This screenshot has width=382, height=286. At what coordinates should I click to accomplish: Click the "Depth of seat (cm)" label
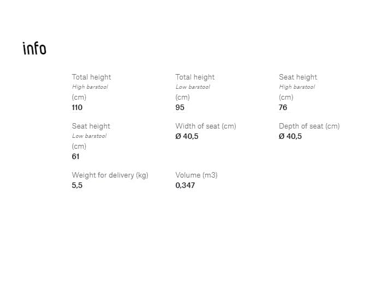point(309,126)
